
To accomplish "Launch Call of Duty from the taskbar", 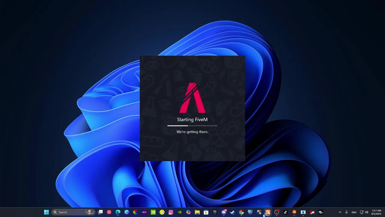I will tap(321, 212).
